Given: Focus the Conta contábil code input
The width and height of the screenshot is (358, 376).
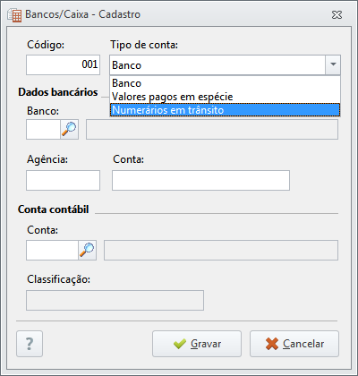Looking at the screenshot, I should (53, 250).
